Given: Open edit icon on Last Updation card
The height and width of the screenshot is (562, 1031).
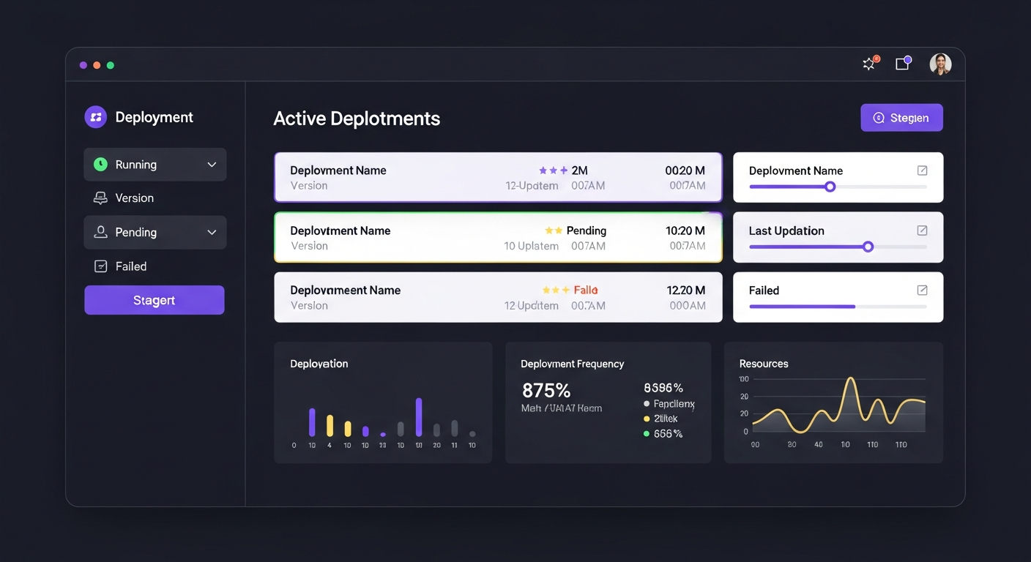Looking at the screenshot, I should tap(922, 231).
